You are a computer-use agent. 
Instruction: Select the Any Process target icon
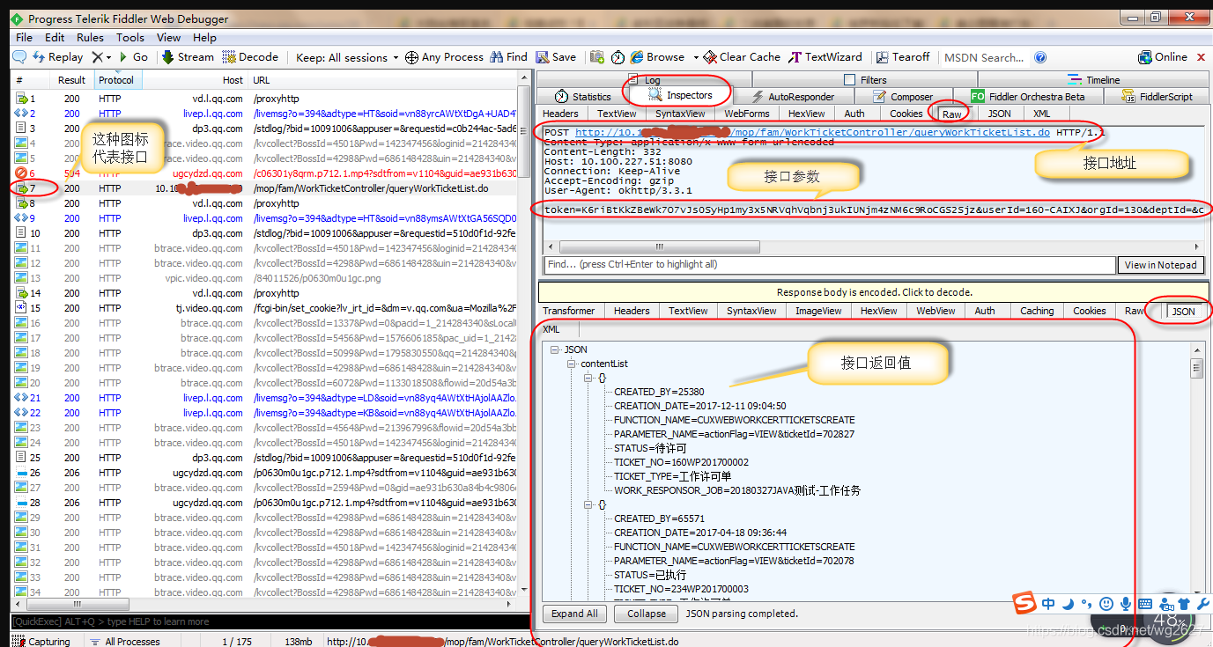click(x=444, y=57)
